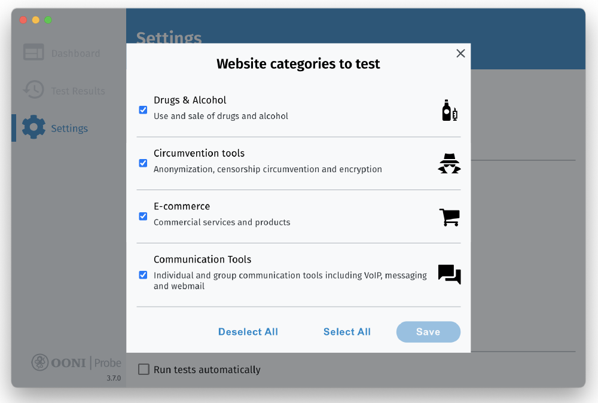Click the Deselect All button

coord(248,332)
